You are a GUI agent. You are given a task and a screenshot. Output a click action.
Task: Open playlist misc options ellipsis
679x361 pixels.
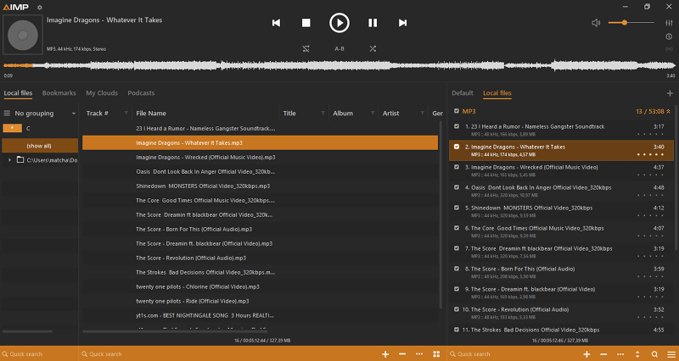click(620, 354)
